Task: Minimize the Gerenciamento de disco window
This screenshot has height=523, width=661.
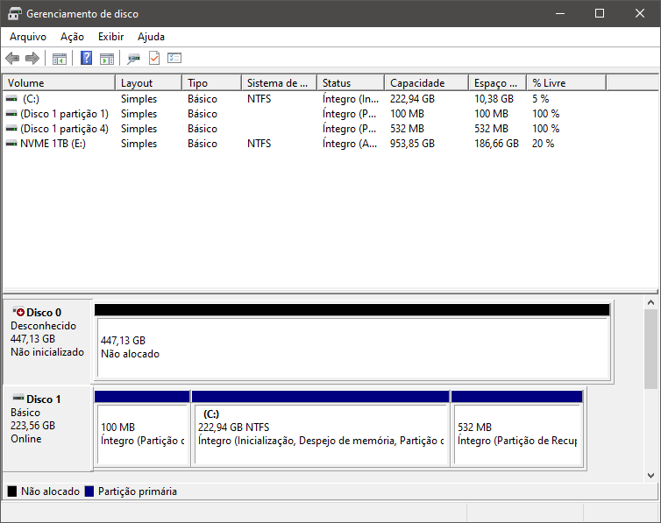Action: 560,13
